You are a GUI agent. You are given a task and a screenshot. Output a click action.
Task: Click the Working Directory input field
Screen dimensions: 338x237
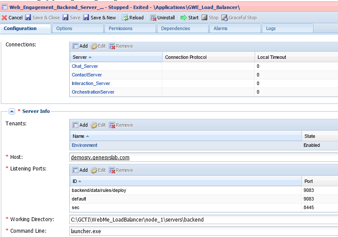pyautogui.click(x=204, y=219)
